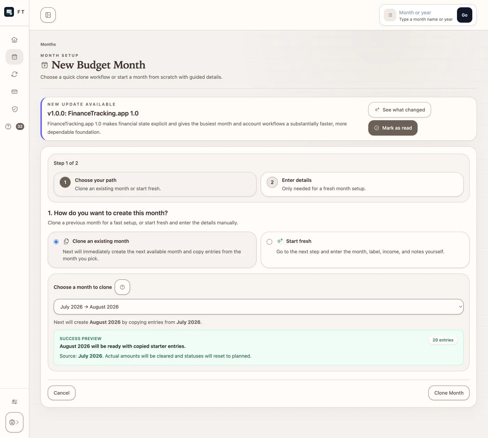Click the shield check sidebar icon
The image size is (488, 438).
click(x=14, y=109)
